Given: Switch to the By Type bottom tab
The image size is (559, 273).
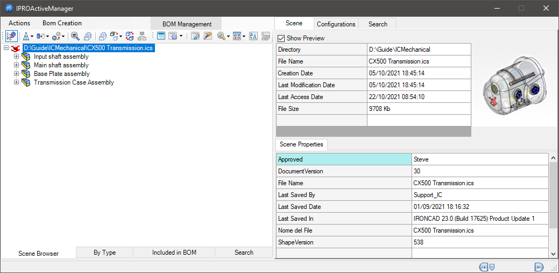Looking at the screenshot, I should point(104,253).
